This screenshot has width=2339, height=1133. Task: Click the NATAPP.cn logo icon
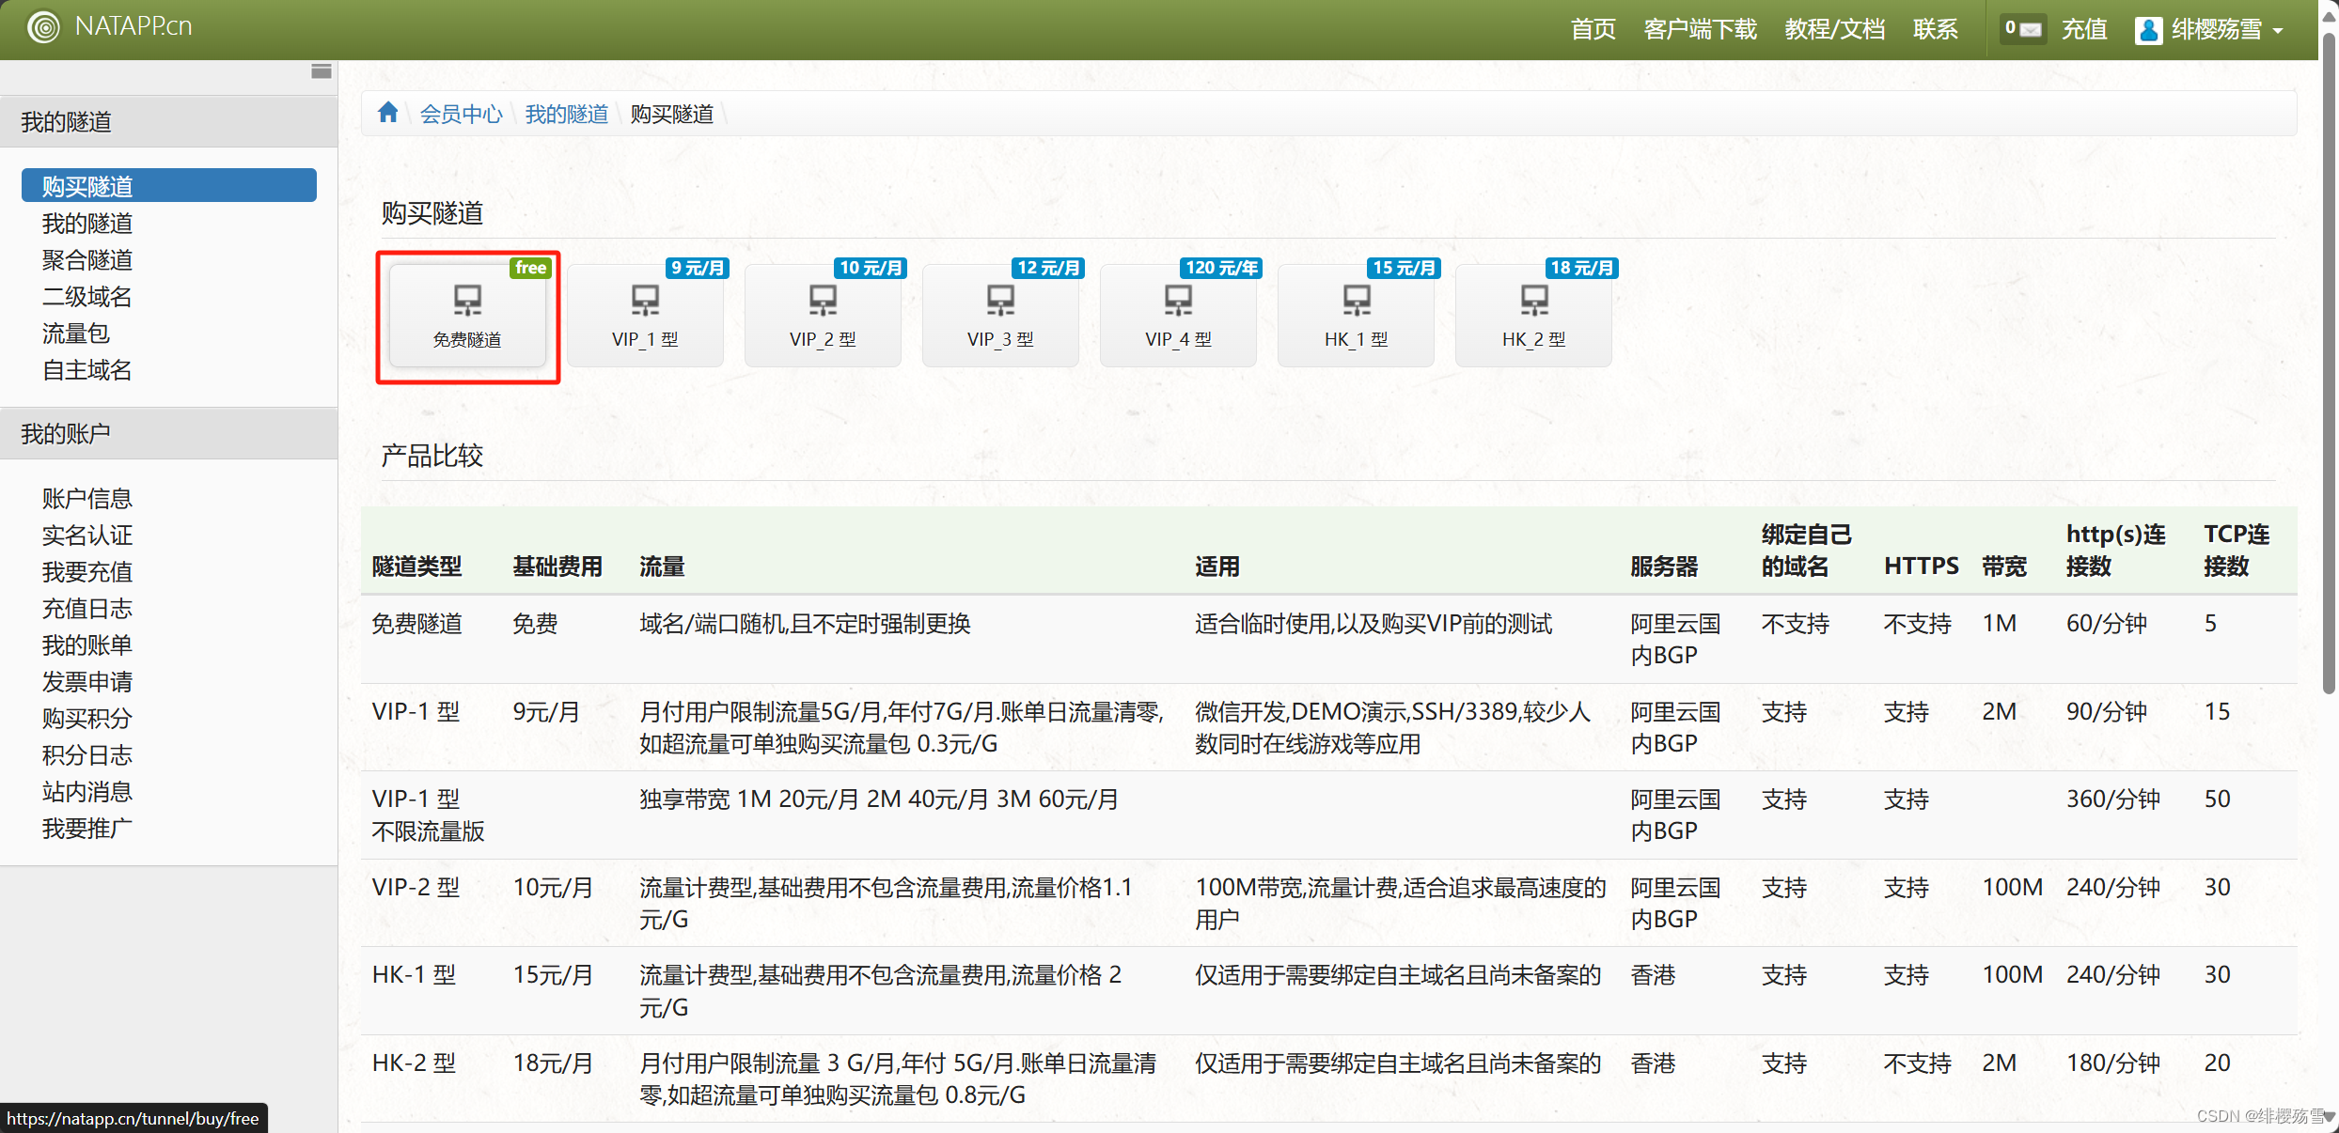[43, 26]
